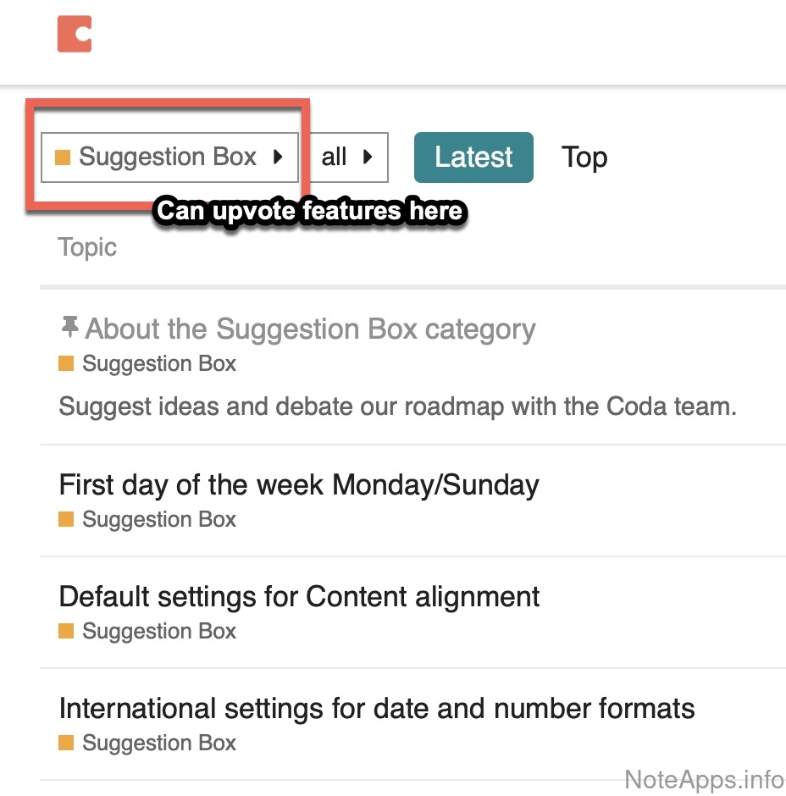Switch to the Top tab

(x=584, y=158)
